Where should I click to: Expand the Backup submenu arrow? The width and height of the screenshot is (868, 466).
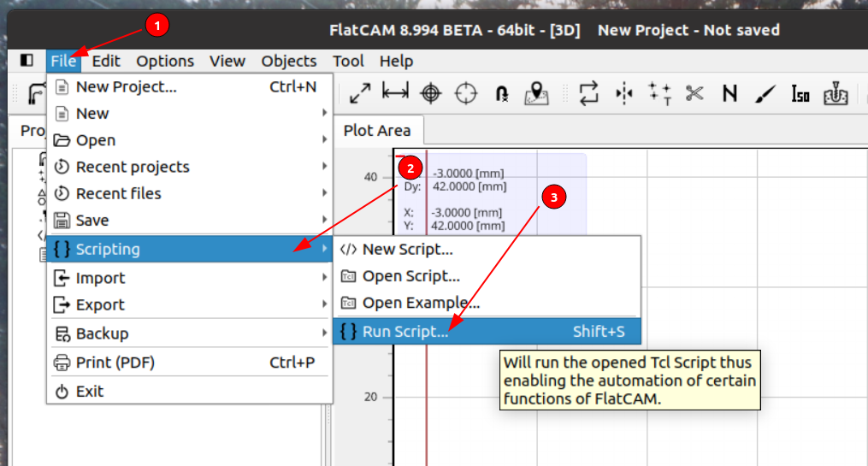[x=324, y=333]
